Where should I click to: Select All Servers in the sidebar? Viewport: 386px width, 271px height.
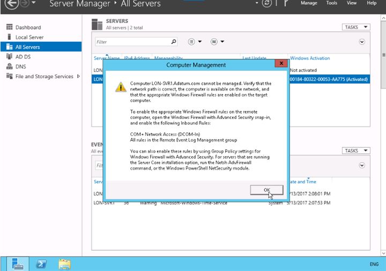(x=41, y=47)
